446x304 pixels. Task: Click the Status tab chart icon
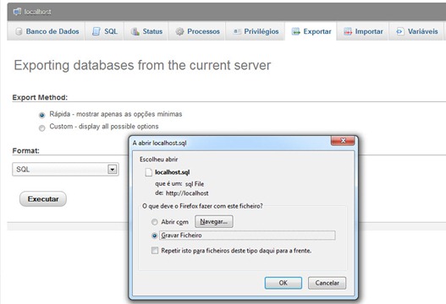(x=135, y=31)
